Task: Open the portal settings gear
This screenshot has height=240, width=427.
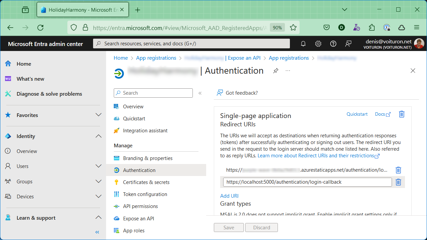Action: click(318, 44)
